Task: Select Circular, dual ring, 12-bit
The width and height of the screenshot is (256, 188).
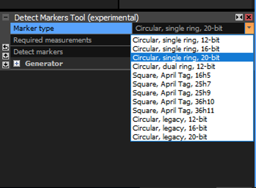Action: [174, 66]
